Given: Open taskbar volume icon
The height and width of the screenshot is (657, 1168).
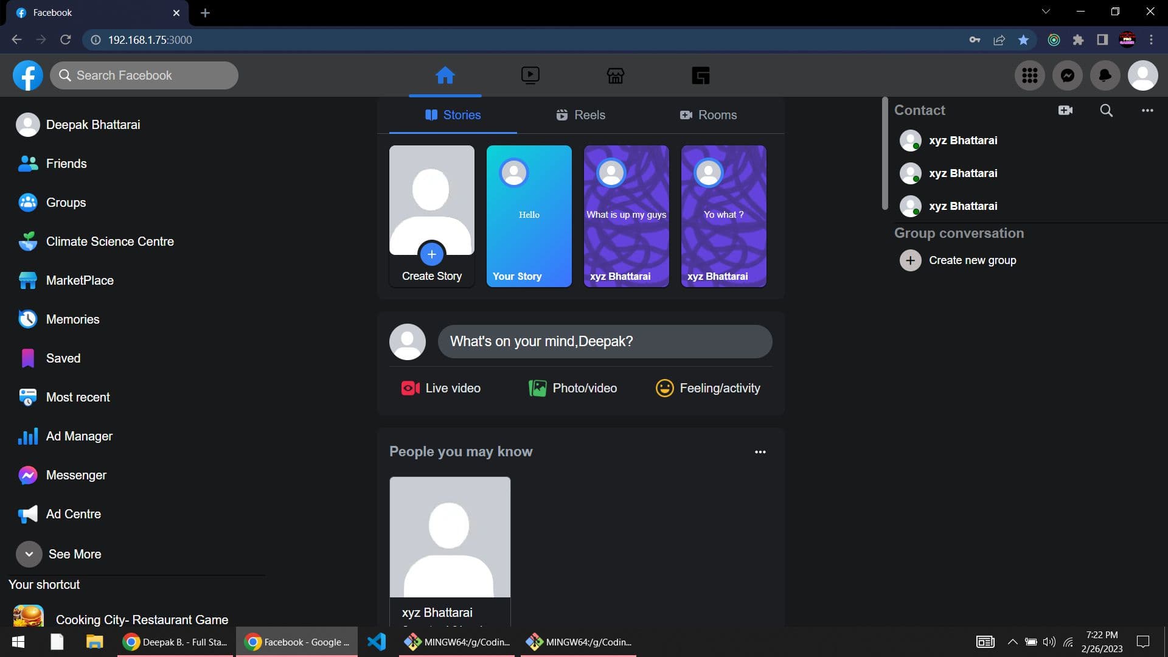Looking at the screenshot, I should [x=1049, y=642].
